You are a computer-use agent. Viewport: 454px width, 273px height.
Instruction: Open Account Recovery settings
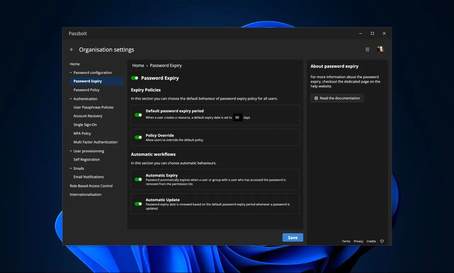coord(88,116)
